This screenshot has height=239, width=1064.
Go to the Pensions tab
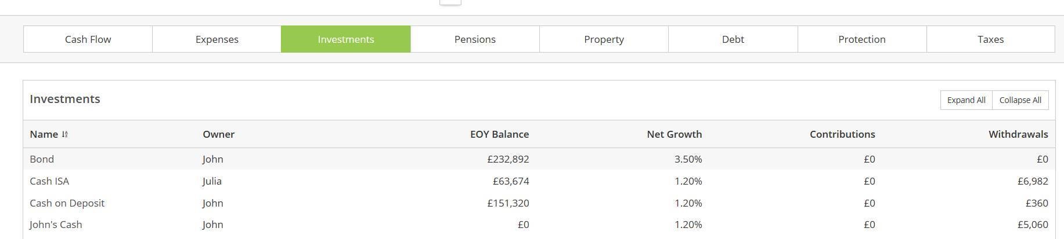(475, 39)
